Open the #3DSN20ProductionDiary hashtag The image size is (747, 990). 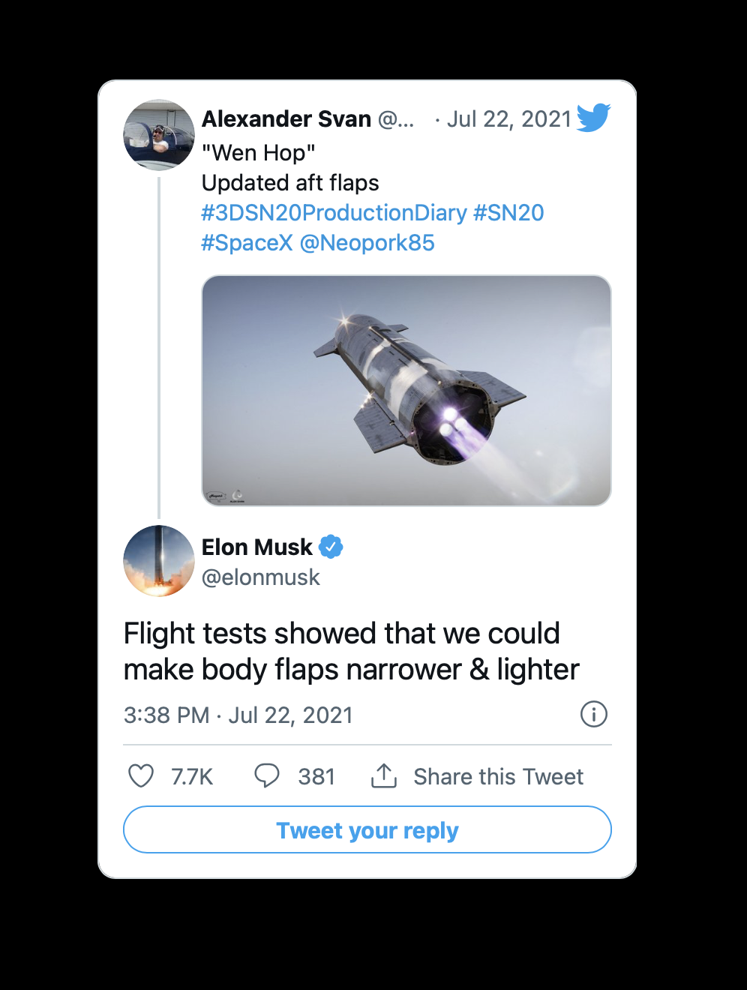[x=332, y=212]
